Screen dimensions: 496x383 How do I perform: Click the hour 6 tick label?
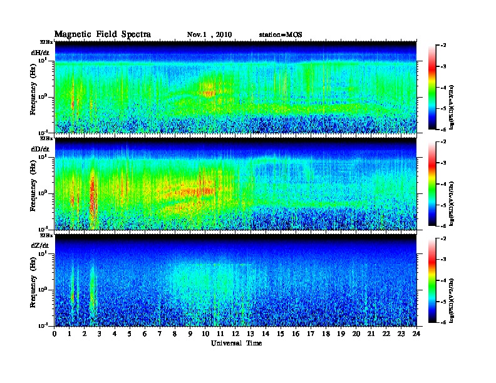[x=145, y=334]
